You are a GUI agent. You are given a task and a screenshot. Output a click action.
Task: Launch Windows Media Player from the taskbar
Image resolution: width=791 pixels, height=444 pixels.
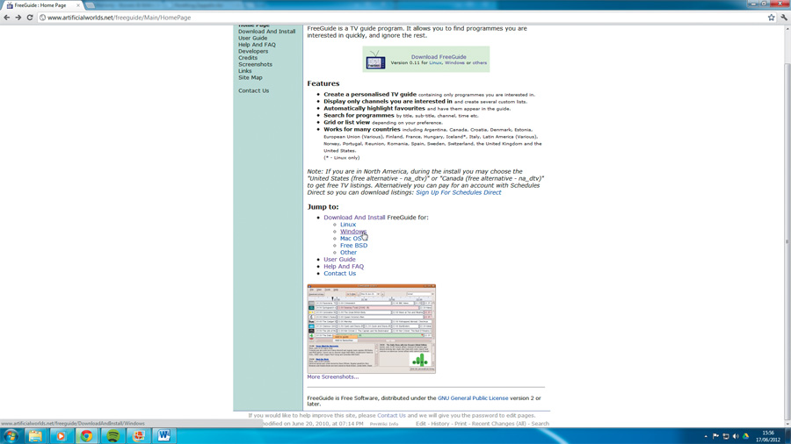[x=61, y=436]
